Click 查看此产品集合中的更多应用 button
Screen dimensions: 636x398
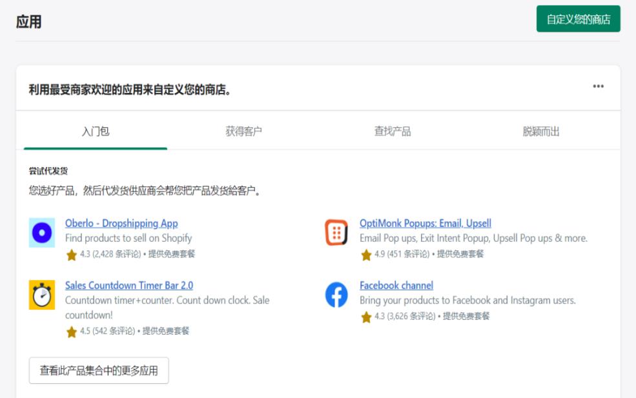click(x=99, y=370)
